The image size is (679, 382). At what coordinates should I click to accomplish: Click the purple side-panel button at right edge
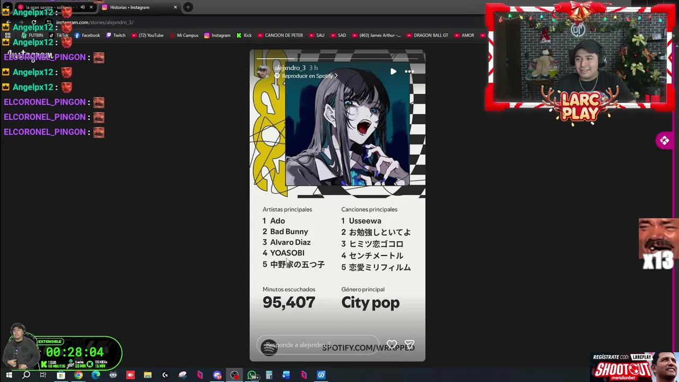point(665,141)
